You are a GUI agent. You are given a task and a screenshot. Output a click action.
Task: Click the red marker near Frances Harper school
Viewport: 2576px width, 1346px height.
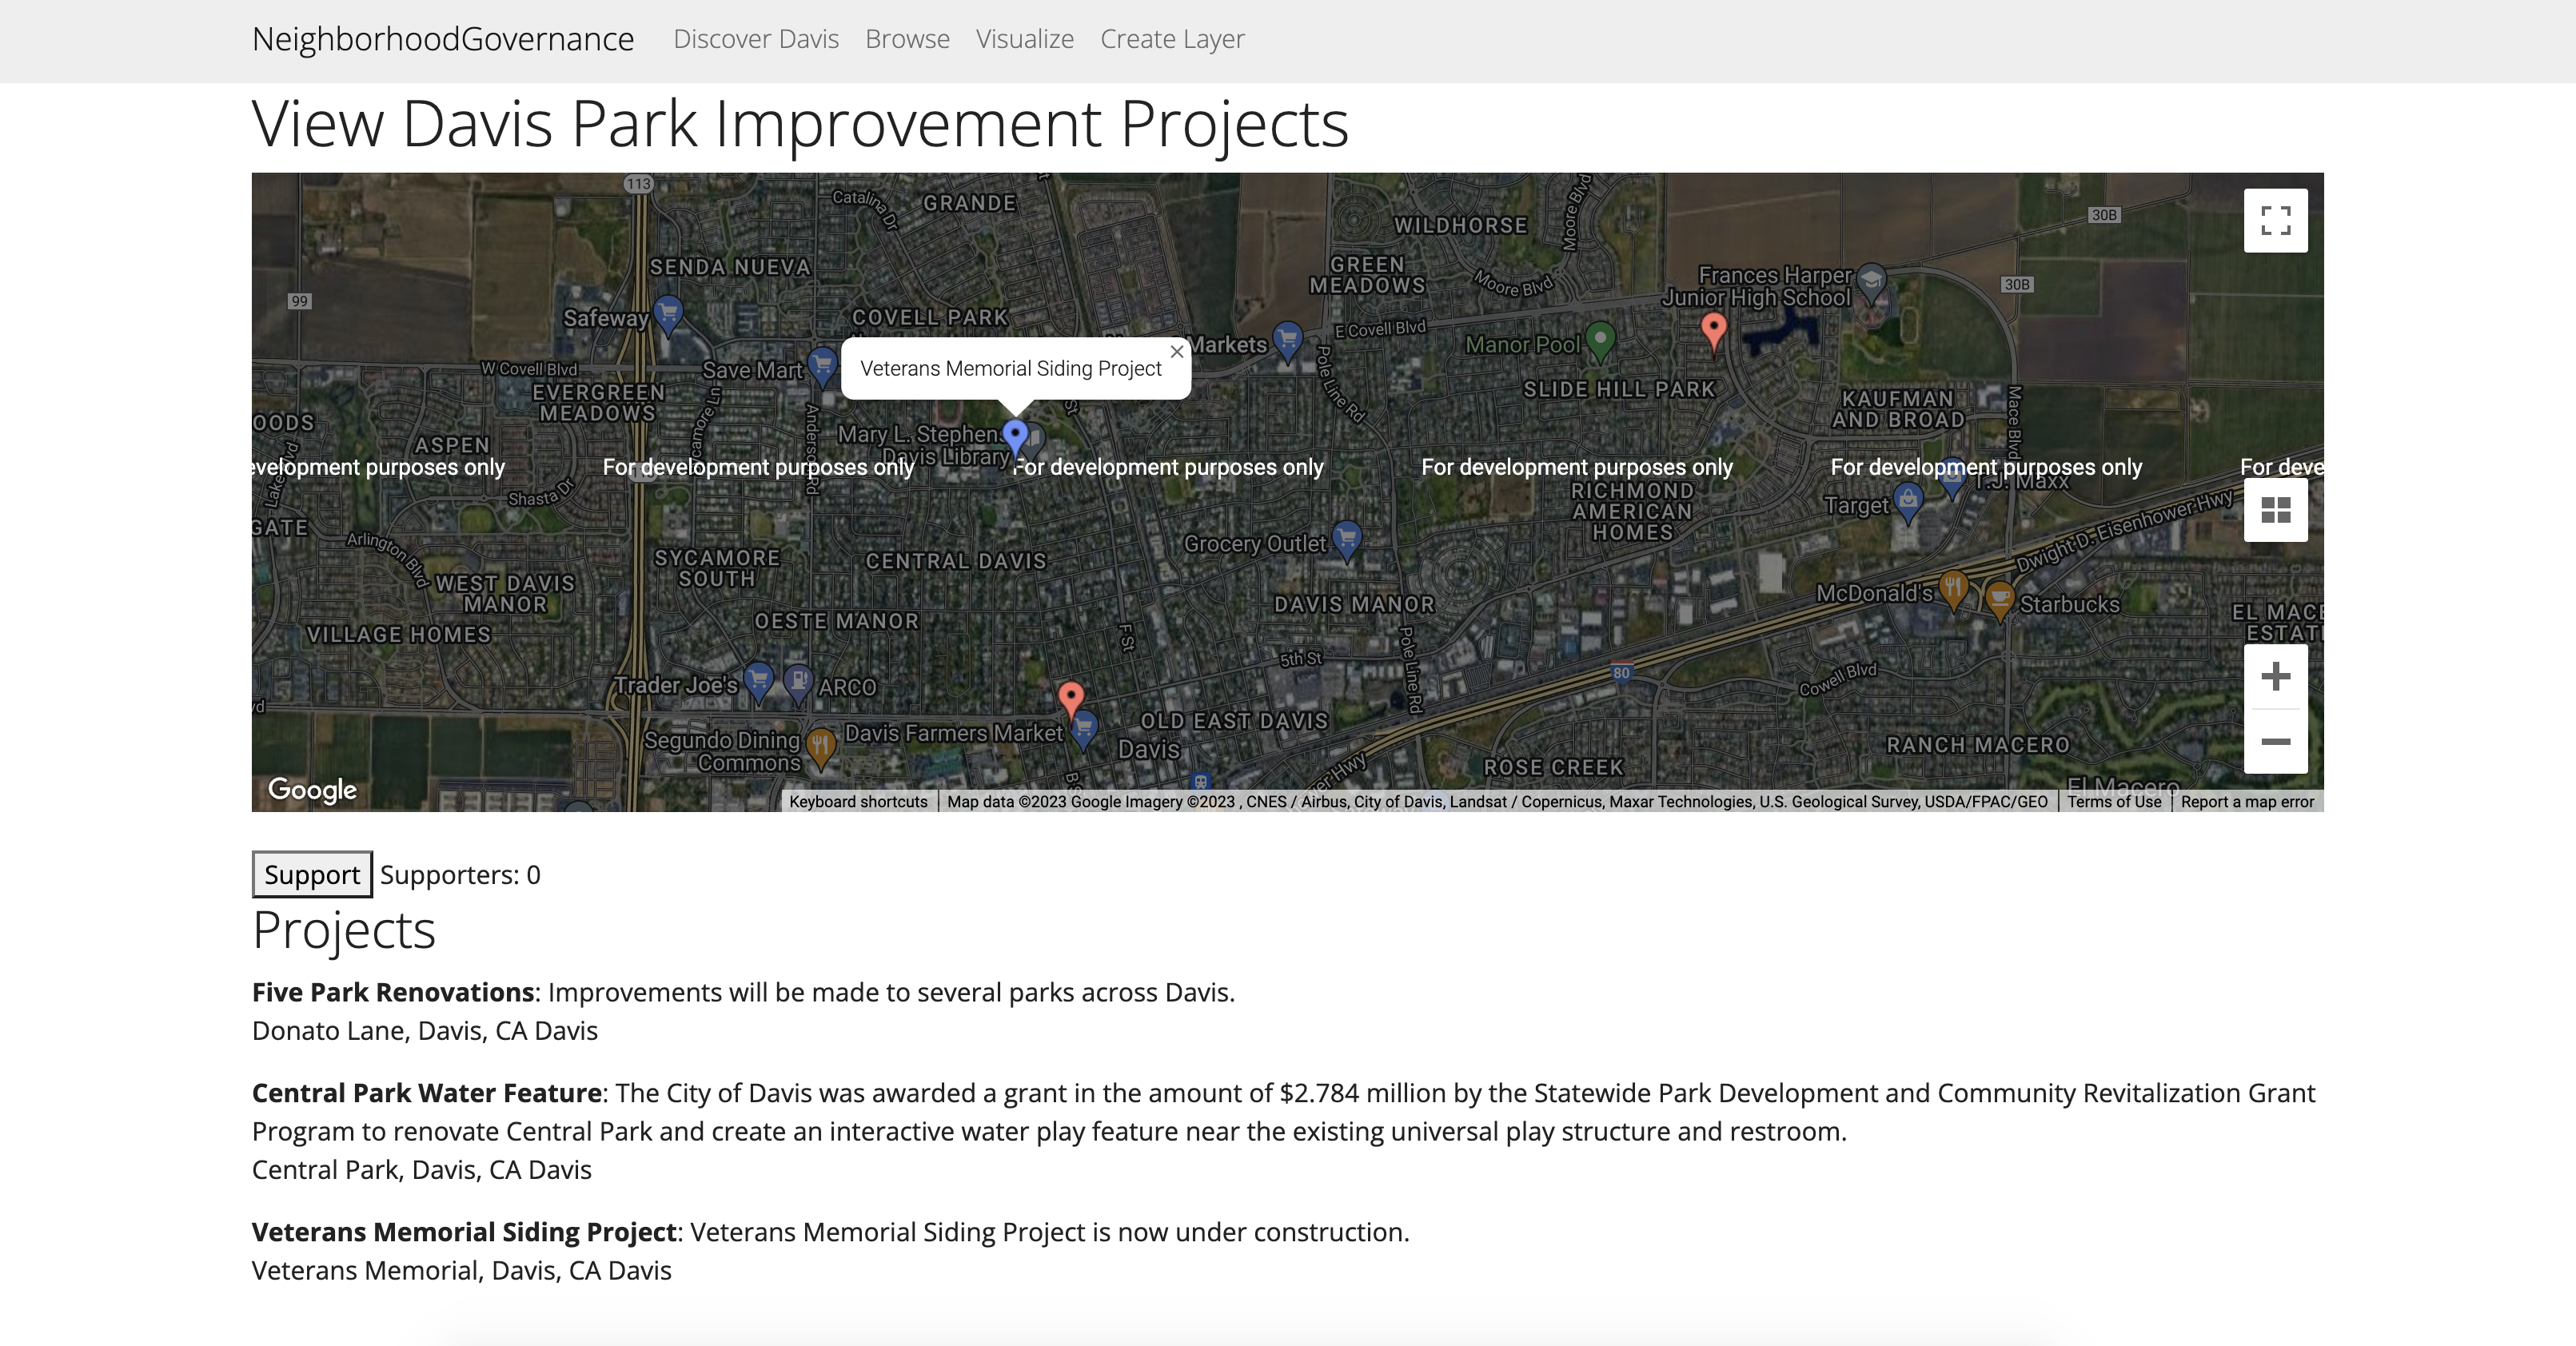(1713, 329)
